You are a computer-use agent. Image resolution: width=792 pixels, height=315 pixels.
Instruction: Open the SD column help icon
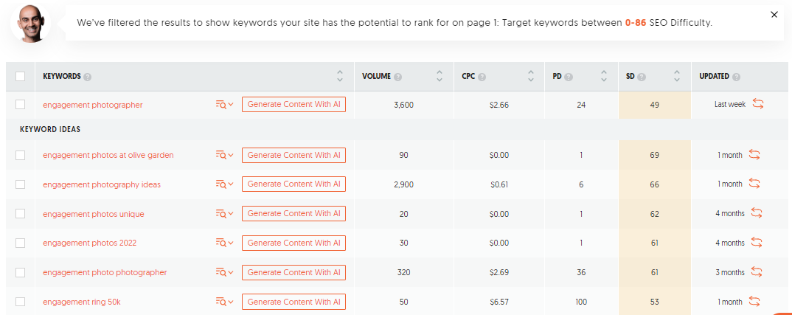[x=642, y=77]
